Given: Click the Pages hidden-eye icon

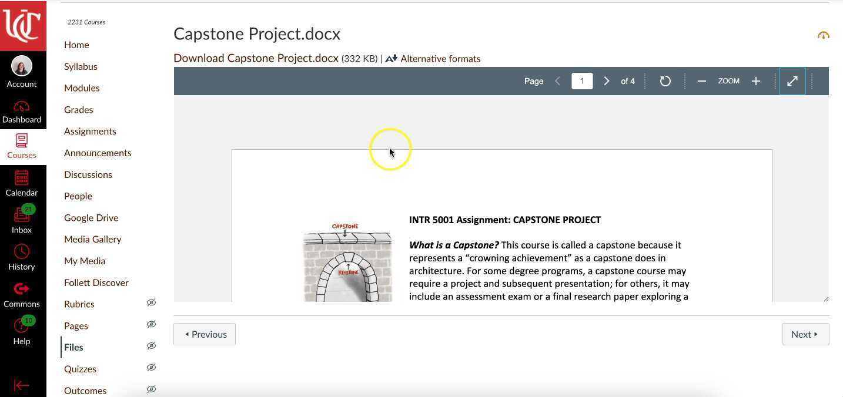Looking at the screenshot, I should pyautogui.click(x=151, y=324).
